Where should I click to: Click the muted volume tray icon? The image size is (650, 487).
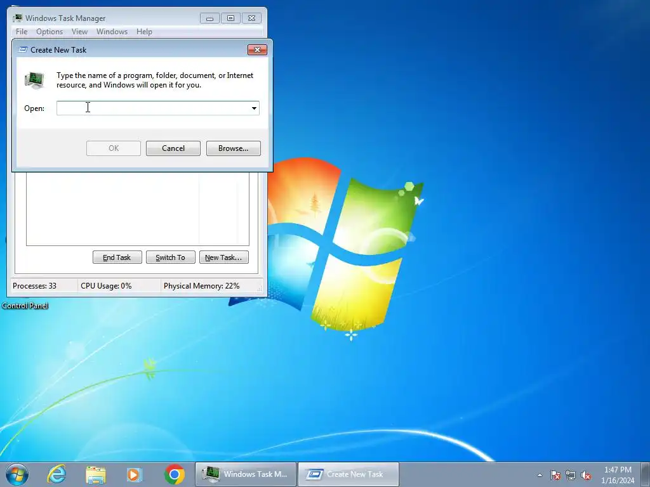coord(586,475)
